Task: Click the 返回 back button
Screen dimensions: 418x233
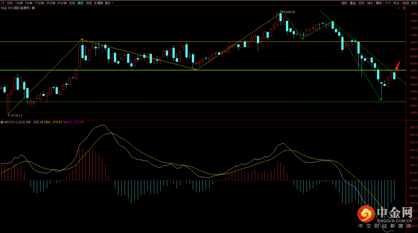Action: 414,3
